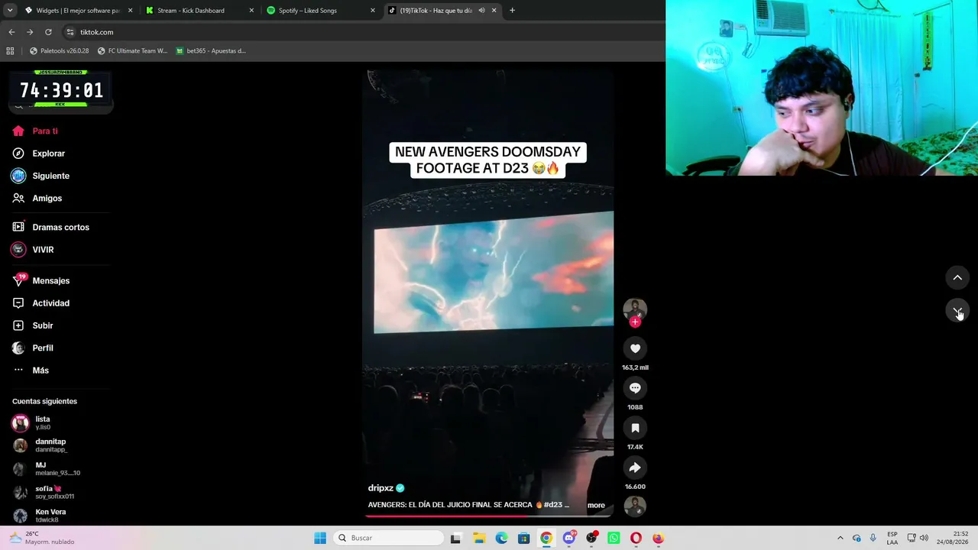Open the volume control in tray
The image size is (978, 550).
[x=924, y=538]
